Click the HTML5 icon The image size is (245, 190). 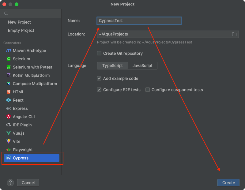tap(9, 92)
